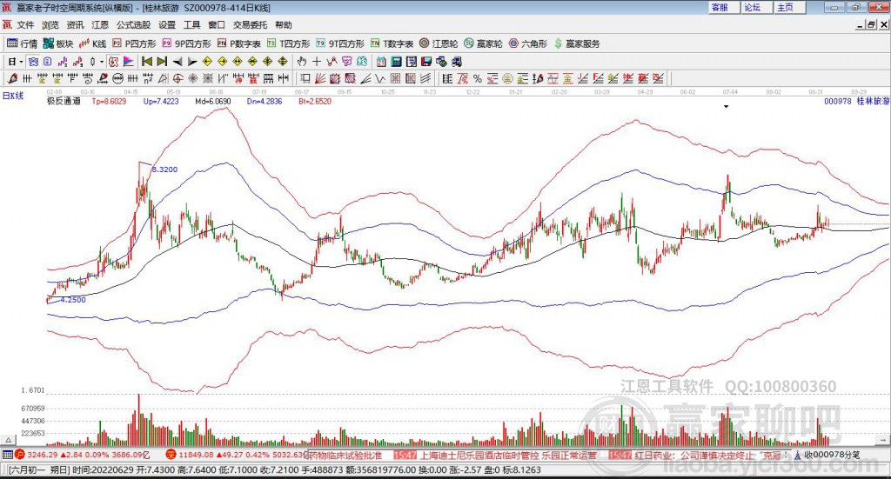Toggle the red 权 adjustment icon
The image size is (891, 479).
[x=114, y=62]
